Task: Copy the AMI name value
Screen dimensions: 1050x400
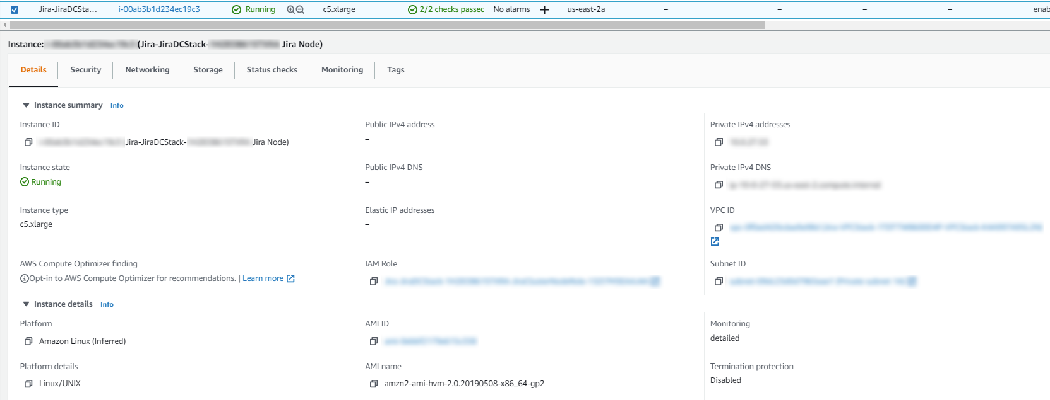Action: pyautogui.click(x=374, y=384)
